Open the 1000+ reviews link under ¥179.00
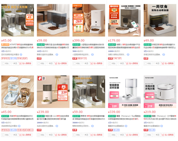 coord(114,51)
